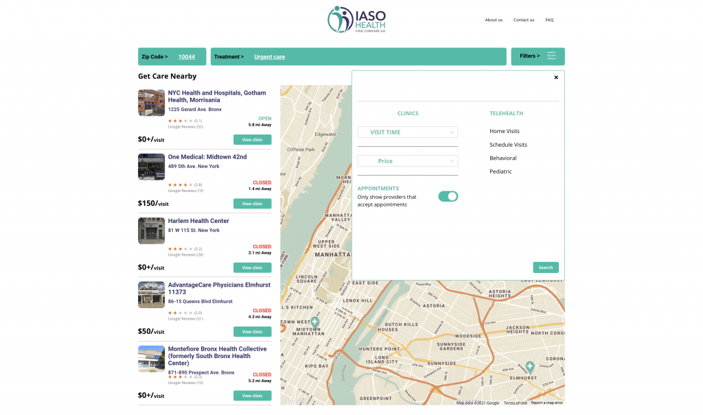Click the OPEN status on Morrisania clinic

click(264, 119)
